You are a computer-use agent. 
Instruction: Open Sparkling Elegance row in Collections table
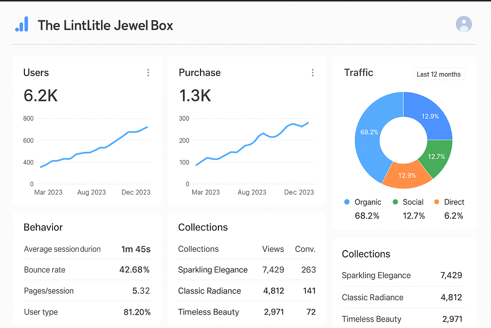point(213,270)
